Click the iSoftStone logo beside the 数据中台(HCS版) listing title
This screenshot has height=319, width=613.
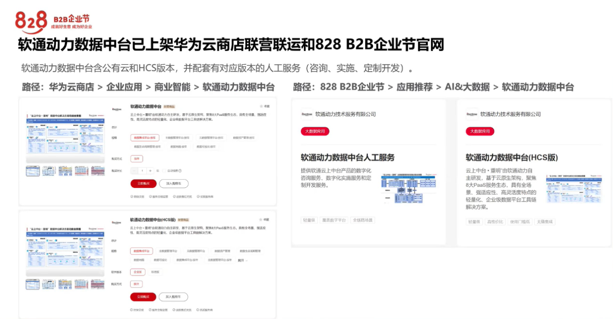tap(117, 223)
